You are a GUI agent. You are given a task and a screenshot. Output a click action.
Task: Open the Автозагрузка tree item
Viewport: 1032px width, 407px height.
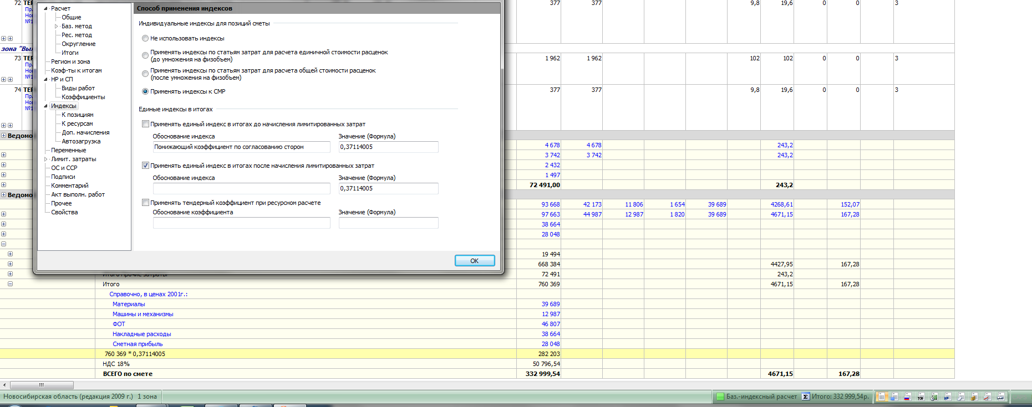coord(81,142)
